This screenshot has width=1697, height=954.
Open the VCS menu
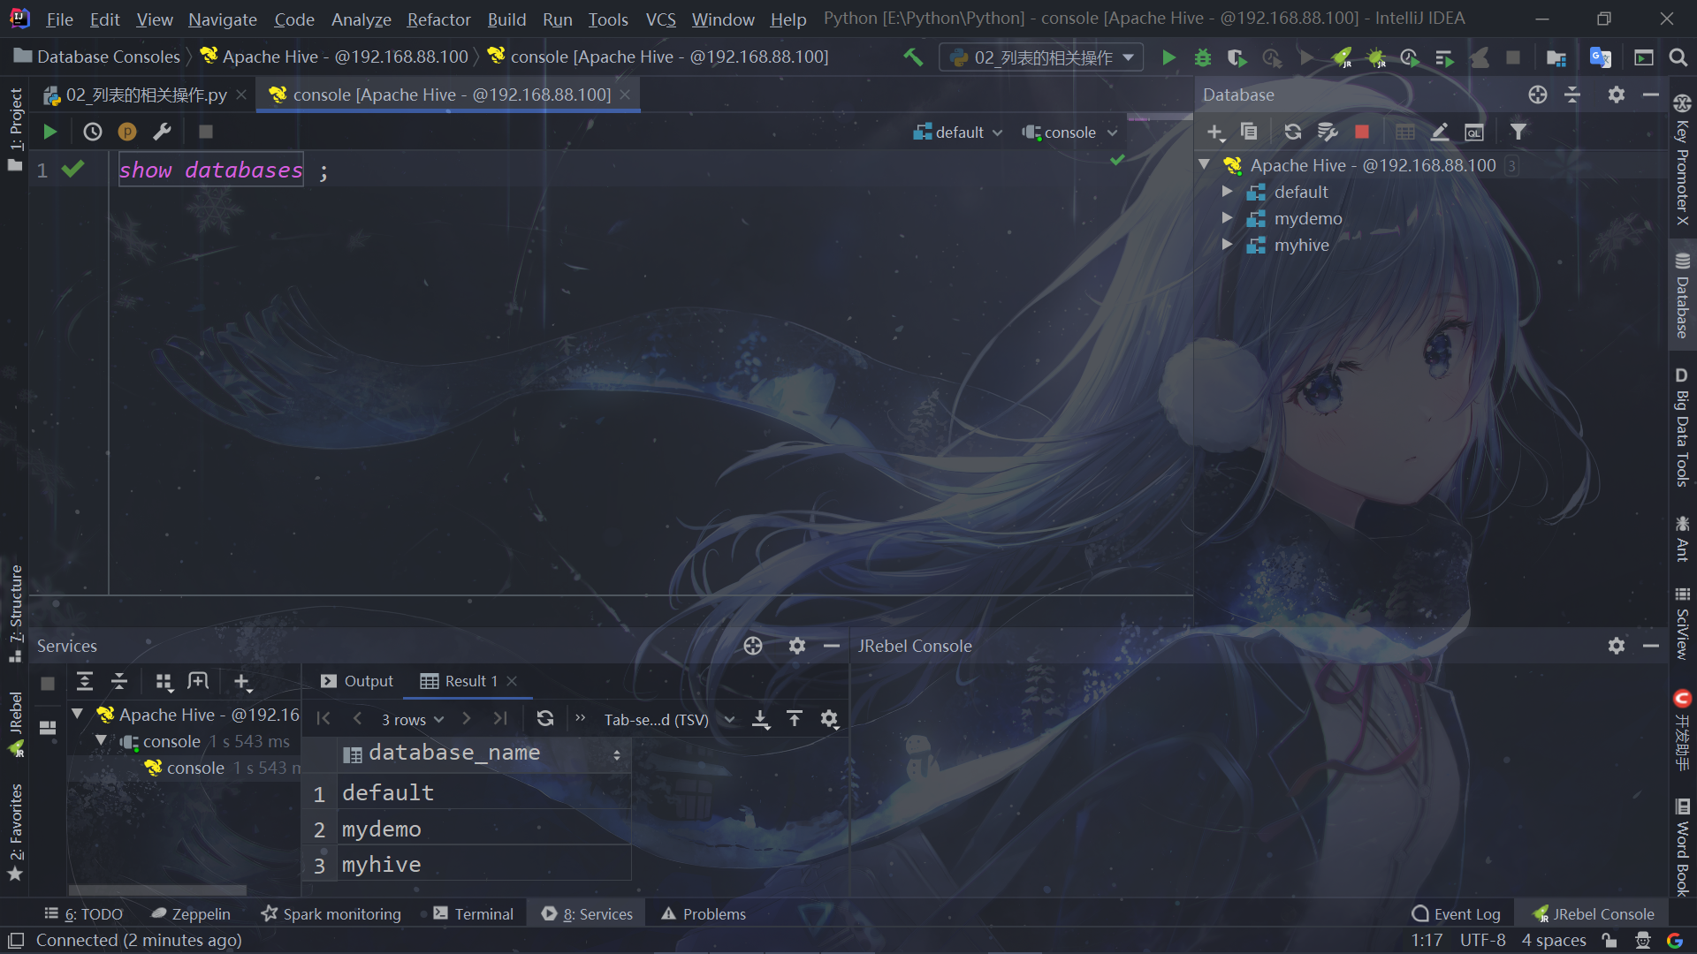click(660, 19)
